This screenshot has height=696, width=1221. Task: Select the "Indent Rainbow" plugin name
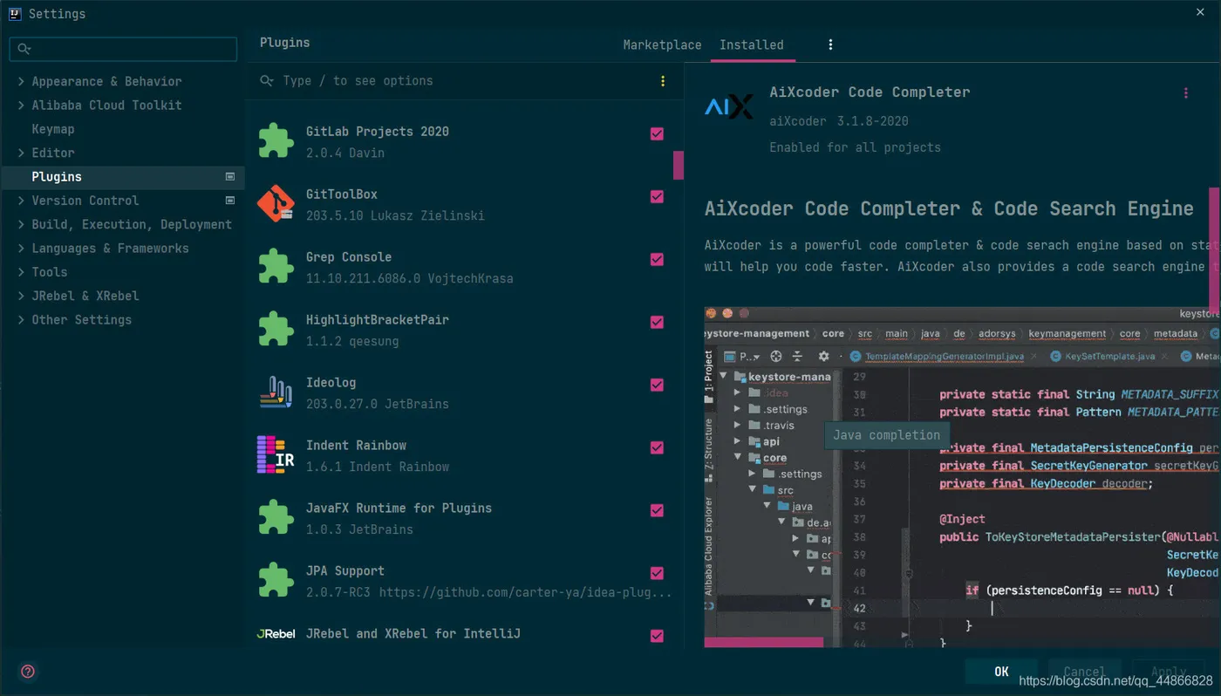pyautogui.click(x=356, y=446)
